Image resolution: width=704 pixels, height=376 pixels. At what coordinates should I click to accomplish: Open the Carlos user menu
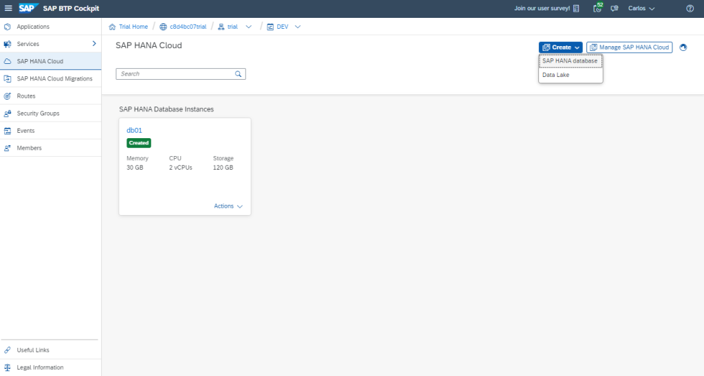tap(641, 8)
